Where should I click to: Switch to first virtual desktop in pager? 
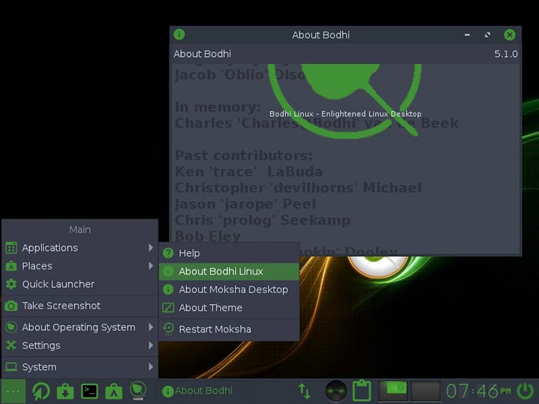393,391
